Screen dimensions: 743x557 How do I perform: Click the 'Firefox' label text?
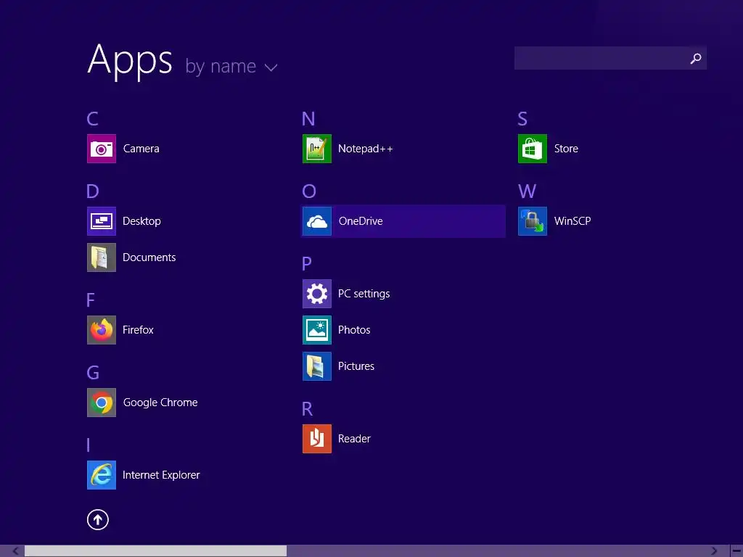tap(138, 330)
